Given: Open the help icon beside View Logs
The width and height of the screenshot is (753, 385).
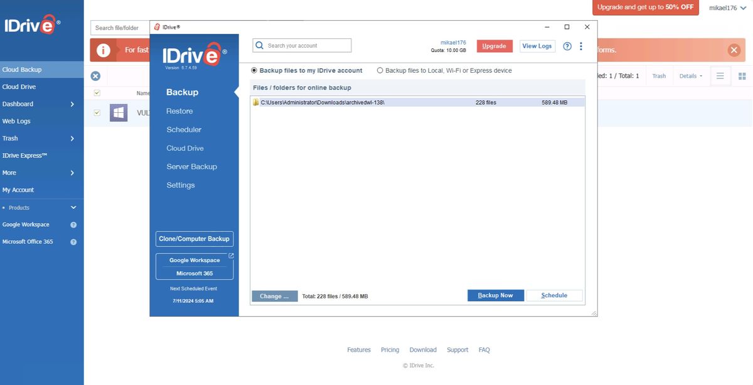Looking at the screenshot, I should point(567,45).
